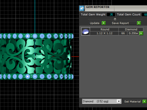
Task: Click the GEM REPORTER title bar
Action: pyautogui.click(x=115, y=8)
